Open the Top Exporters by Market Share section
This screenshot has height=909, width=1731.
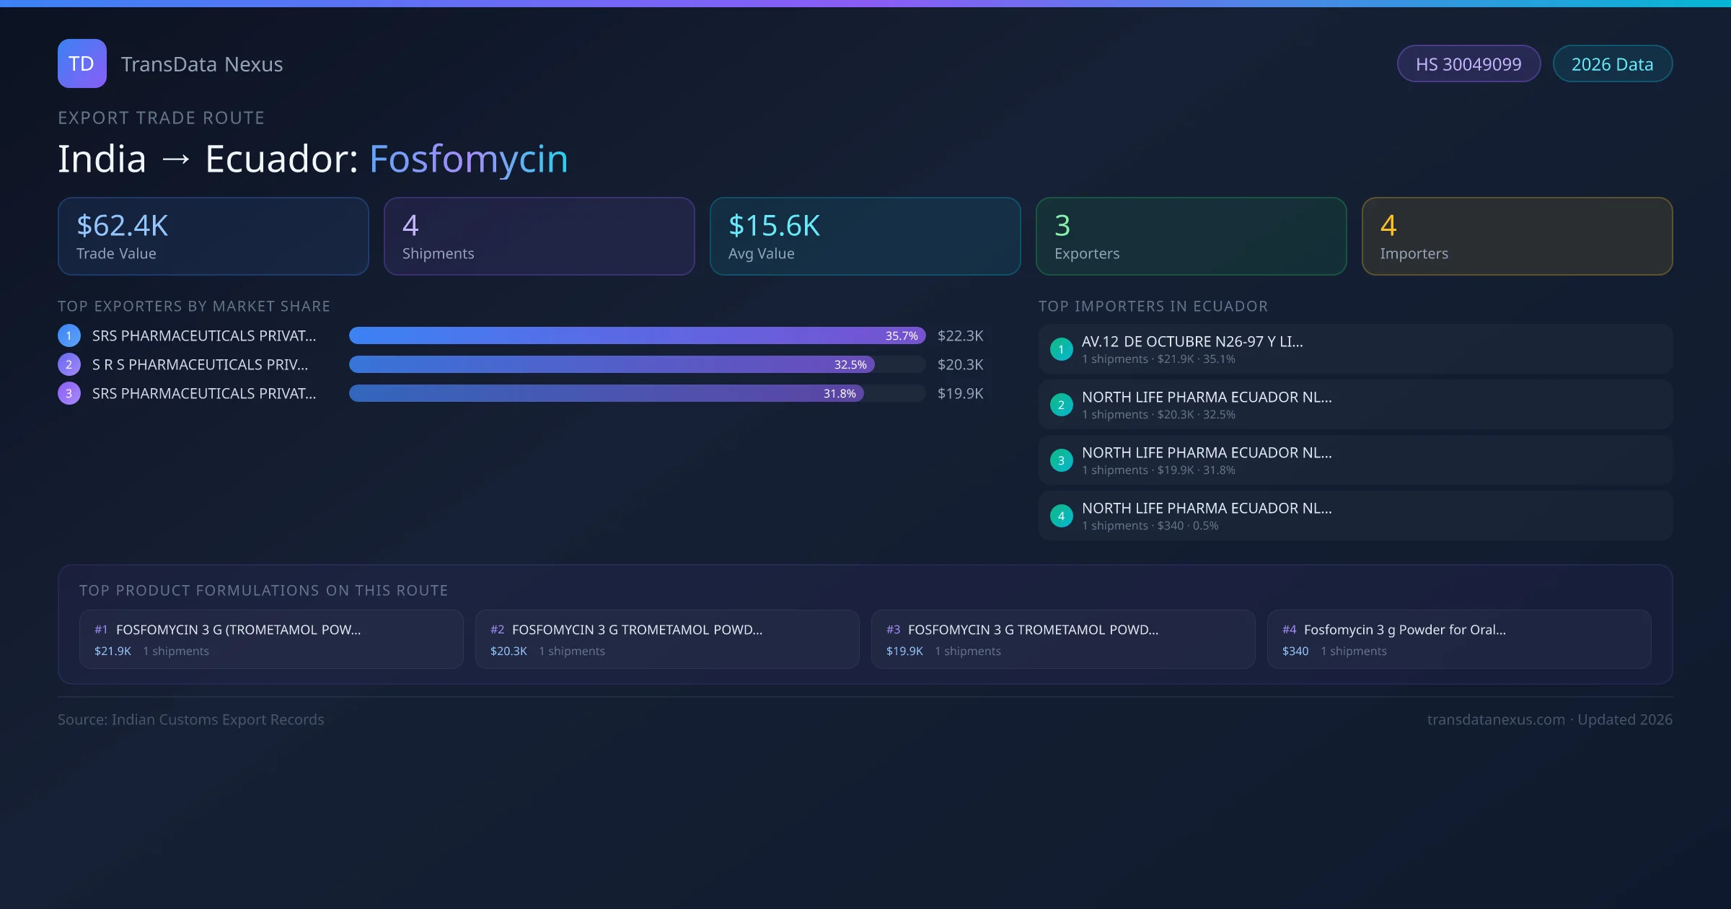click(x=194, y=306)
